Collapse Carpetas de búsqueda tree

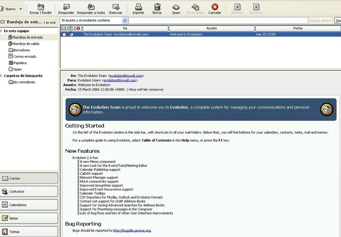(x=1, y=76)
